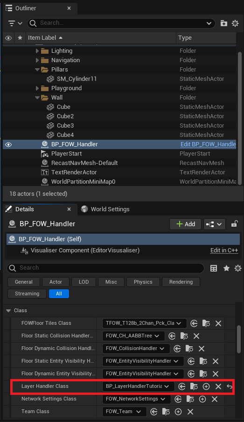Filter by Actor category
The image size is (244, 422).
[56, 282]
